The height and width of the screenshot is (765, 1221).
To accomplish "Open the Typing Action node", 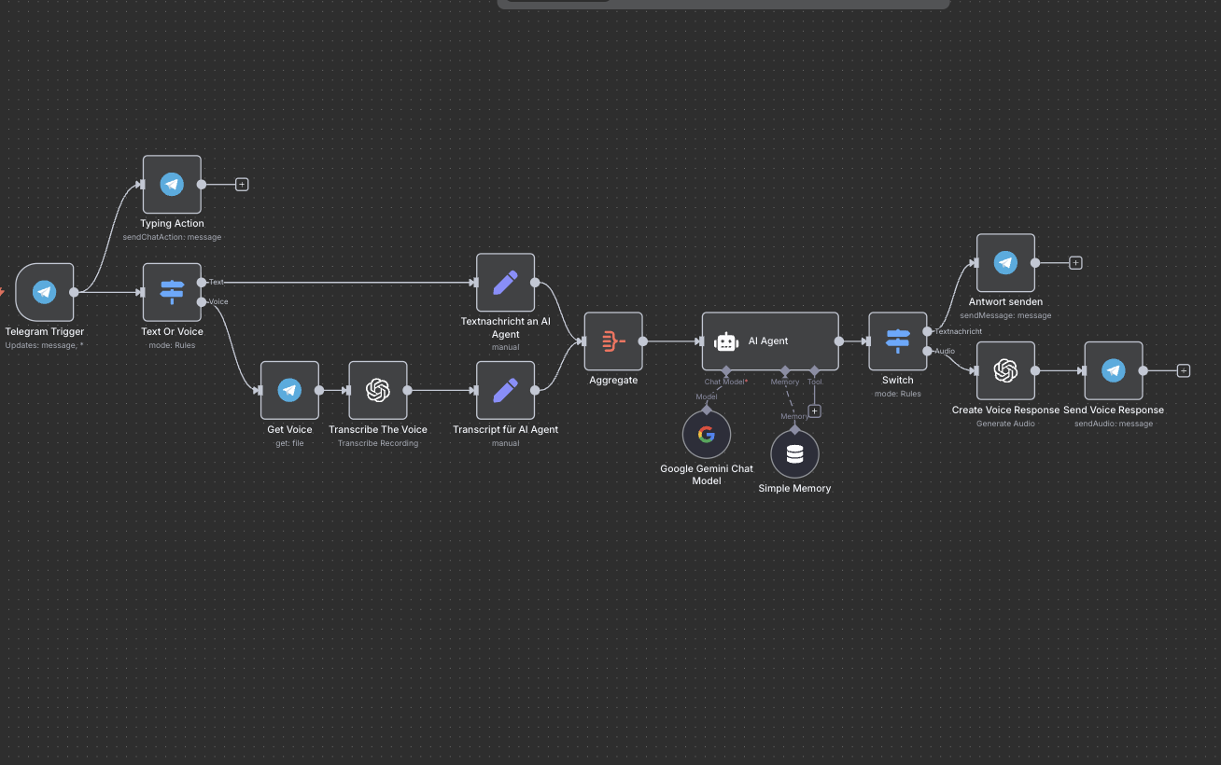I will point(172,185).
